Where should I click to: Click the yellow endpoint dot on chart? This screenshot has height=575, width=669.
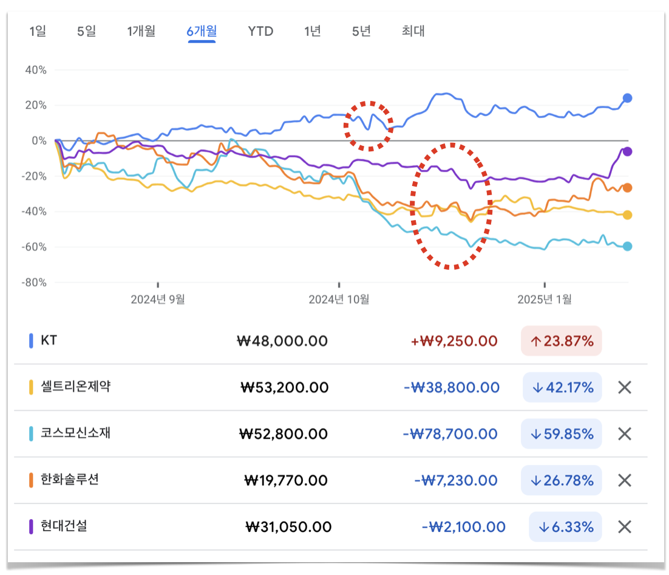coord(627,215)
